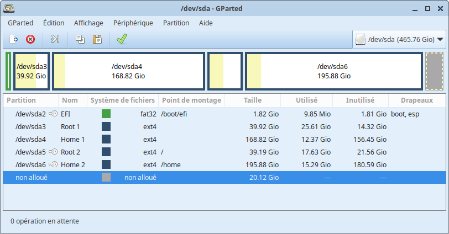Viewport: 449px width, 234px height.
Task: Click the key lock icon on /dev/sda5 row
Action: [x=53, y=152]
